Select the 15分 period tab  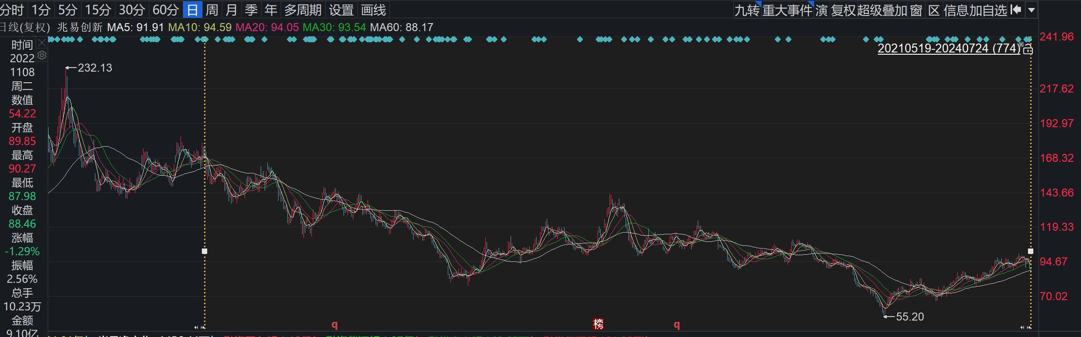[x=98, y=10]
